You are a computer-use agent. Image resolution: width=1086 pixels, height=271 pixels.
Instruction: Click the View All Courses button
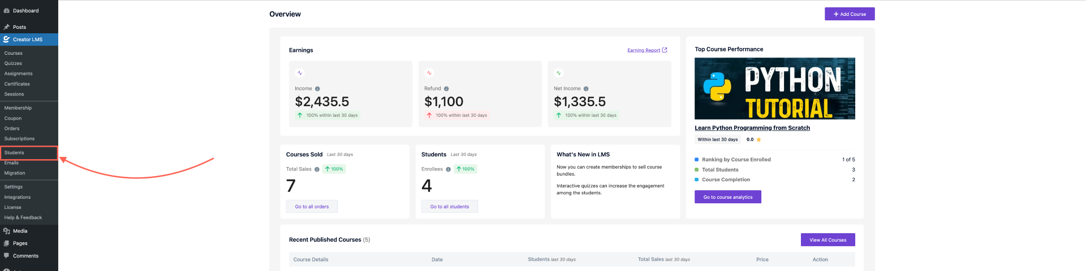coord(828,240)
